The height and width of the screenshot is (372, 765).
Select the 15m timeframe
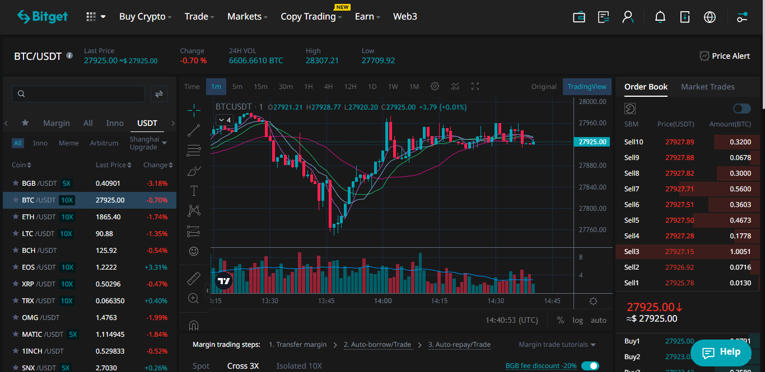[x=260, y=86]
